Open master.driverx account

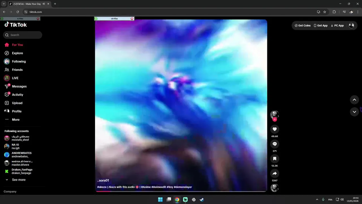(22, 163)
